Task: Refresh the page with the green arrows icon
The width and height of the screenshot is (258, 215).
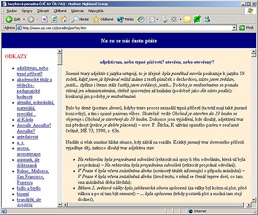Action: 54,19
